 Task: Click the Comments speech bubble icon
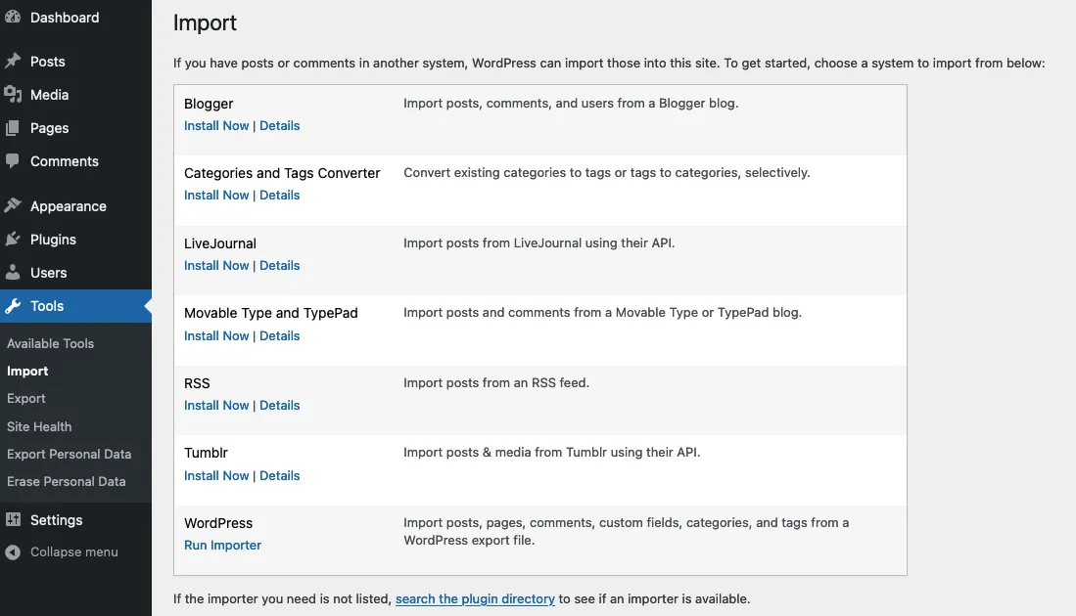(x=13, y=161)
